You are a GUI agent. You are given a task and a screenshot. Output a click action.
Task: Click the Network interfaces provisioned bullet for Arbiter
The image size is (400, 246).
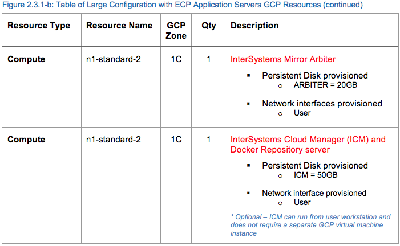pyautogui.click(x=322, y=104)
